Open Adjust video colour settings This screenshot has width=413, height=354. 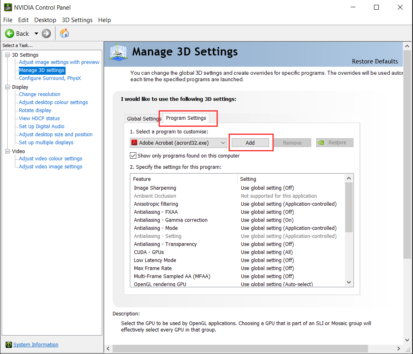pos(51,158)
